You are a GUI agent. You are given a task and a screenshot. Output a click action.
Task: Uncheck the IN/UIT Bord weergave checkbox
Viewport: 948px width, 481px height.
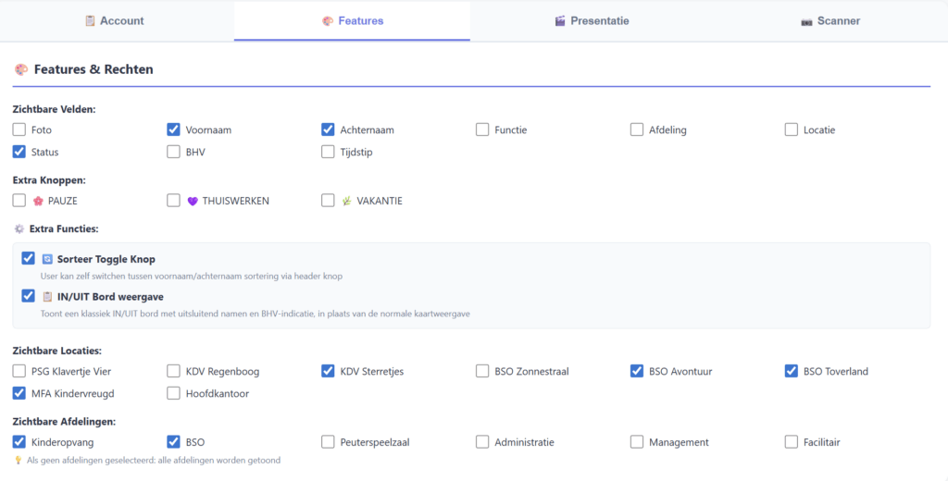pyautogui.click(x=28, y=296)
